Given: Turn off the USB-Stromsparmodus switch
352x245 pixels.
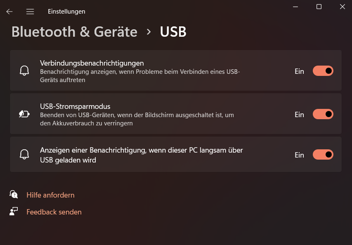Looking at the screenshot, I should click(x=323, y=114).
